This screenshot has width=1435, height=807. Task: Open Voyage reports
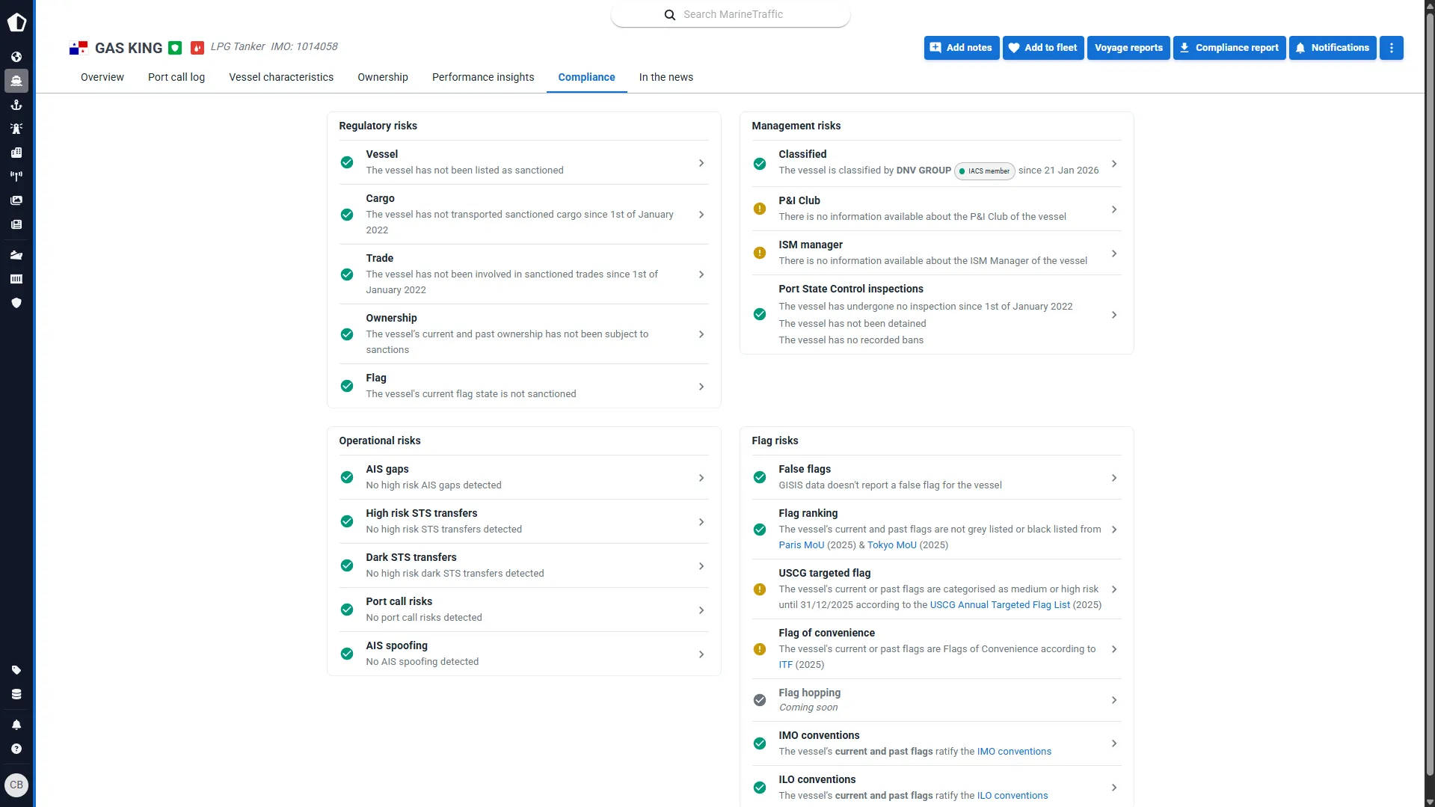coord(1129,48)
